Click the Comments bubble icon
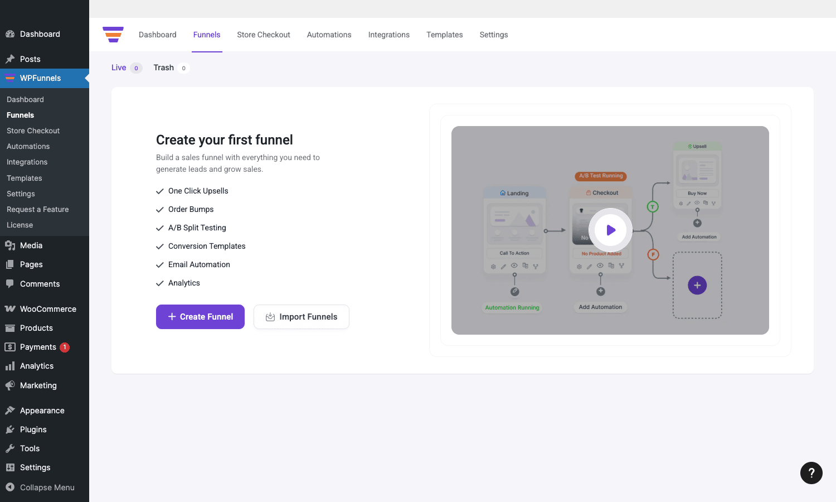Screen dimensions: 836x502 pyautogui.click(x=10, y=284)
